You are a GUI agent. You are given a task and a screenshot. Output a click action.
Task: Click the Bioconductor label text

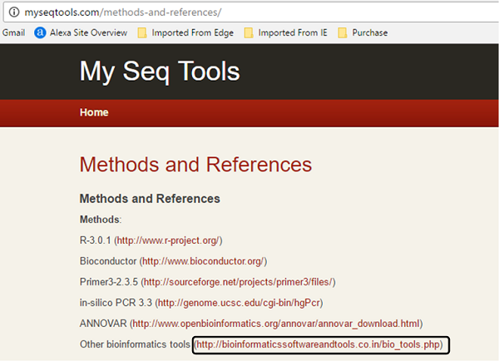108,261
